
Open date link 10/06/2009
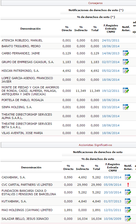coord(113,219)
